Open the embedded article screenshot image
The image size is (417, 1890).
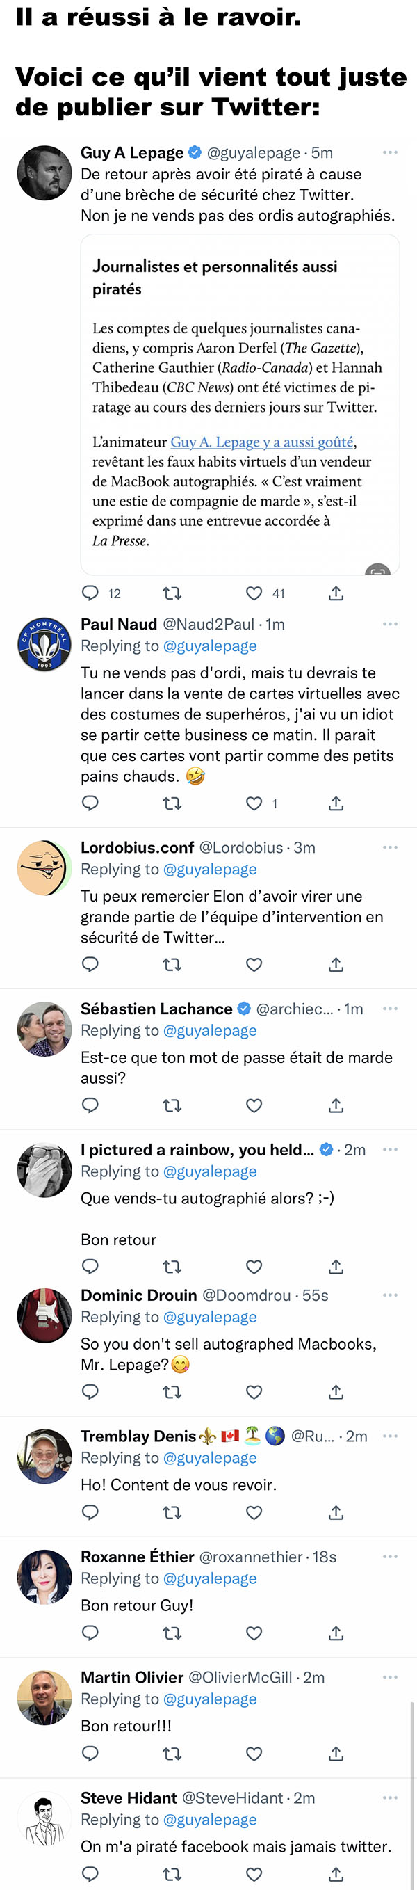tap(240, 405)
